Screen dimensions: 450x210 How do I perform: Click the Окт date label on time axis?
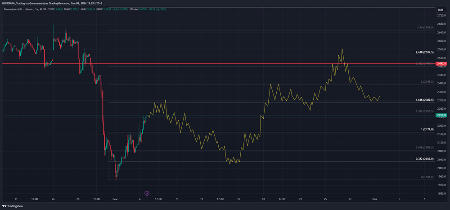374,199
